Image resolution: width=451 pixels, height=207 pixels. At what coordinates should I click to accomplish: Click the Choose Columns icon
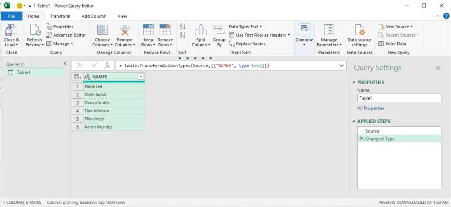tap(102, 30)
